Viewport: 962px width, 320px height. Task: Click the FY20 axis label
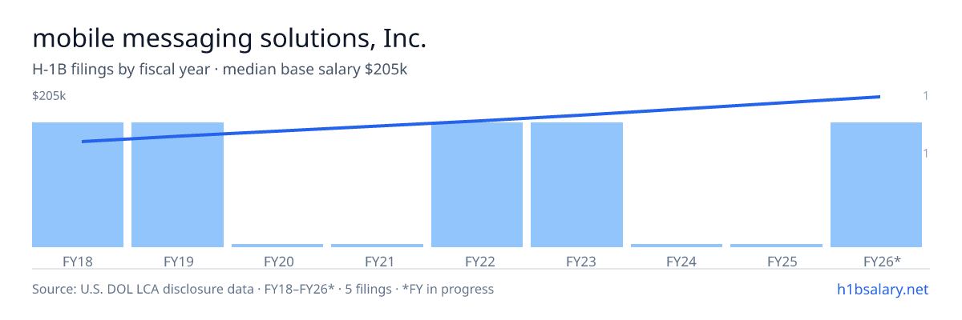tap(277, 262)
